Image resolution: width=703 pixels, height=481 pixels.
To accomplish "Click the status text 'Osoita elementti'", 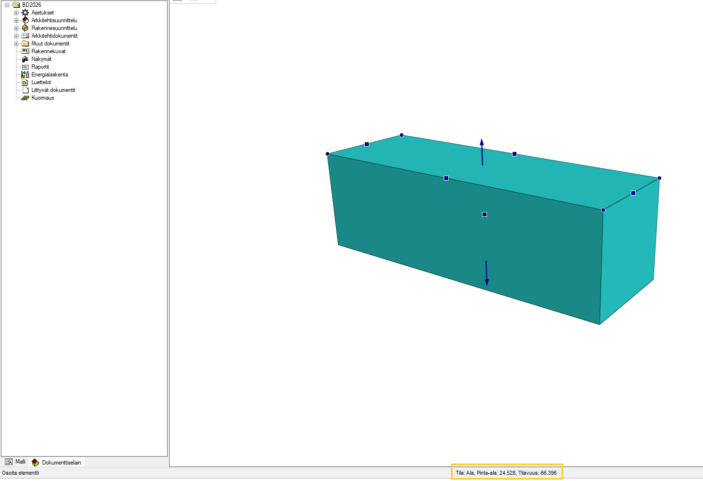I will 21,473.
